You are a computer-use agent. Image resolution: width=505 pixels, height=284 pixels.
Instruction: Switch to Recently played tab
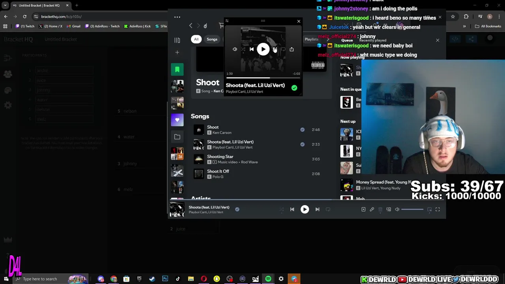click(372, 40)
